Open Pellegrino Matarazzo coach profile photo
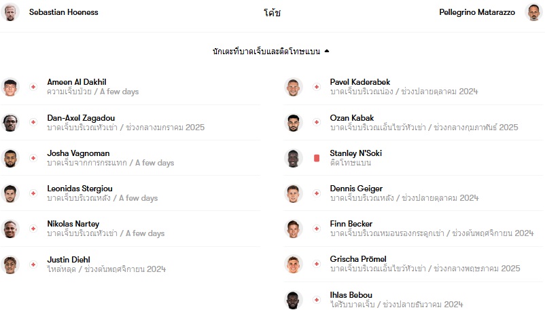 point(533,12)
